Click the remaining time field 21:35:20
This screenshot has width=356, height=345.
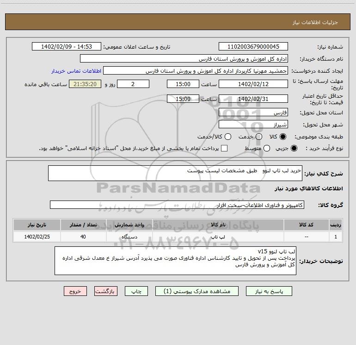pos(85,84)
